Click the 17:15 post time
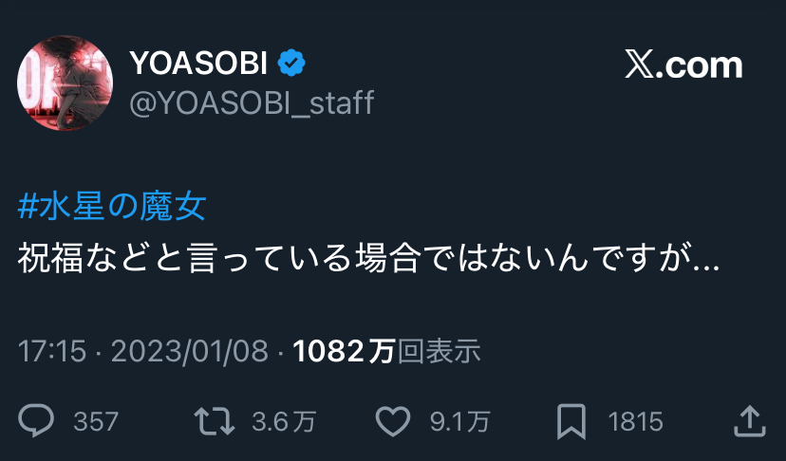This screenshot has height=461, width=786. (x=52, y=352)
